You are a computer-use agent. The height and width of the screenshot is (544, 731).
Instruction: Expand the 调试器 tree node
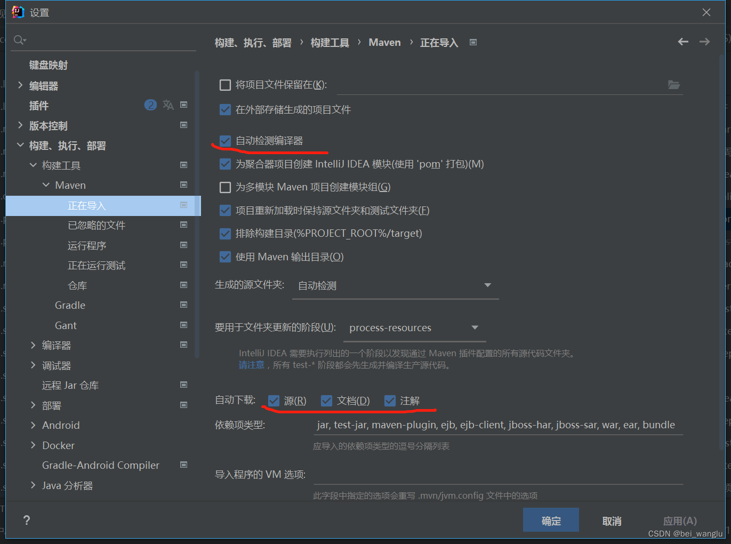click(33, 365)
